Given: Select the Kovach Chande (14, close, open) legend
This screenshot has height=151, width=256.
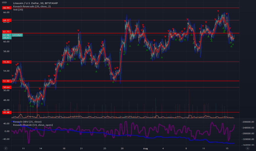Looking at the screenshot, I should (x=33, y=125).
